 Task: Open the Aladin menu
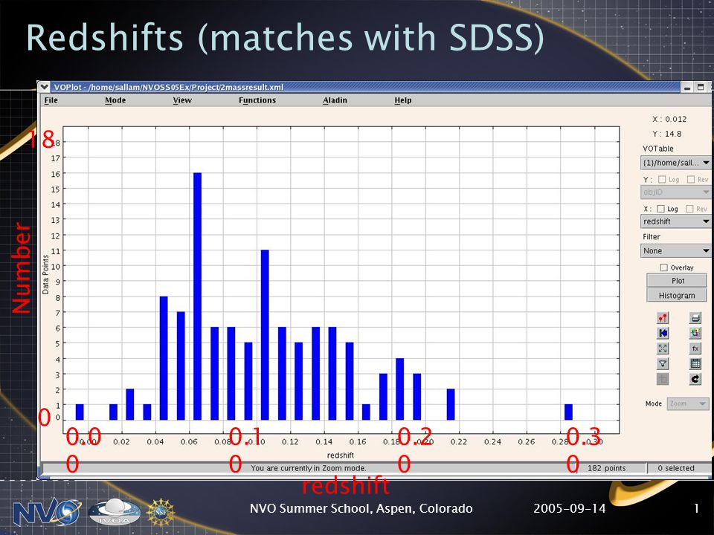point(335,100)
